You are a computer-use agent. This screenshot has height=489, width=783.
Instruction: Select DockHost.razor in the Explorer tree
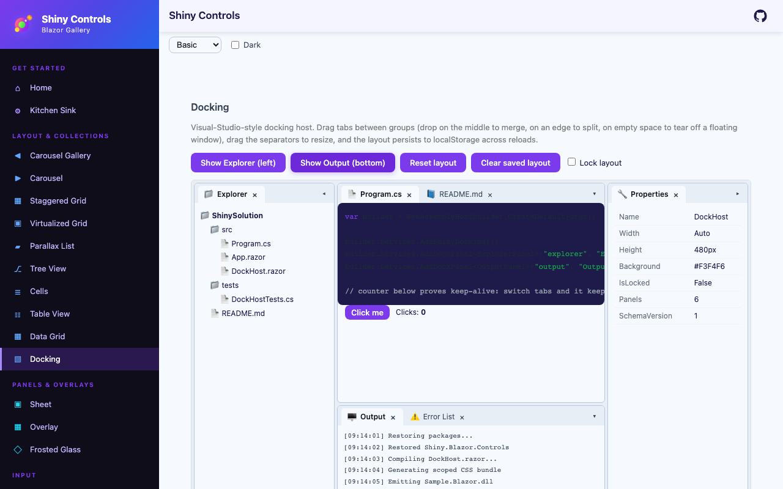coord(258,271)
